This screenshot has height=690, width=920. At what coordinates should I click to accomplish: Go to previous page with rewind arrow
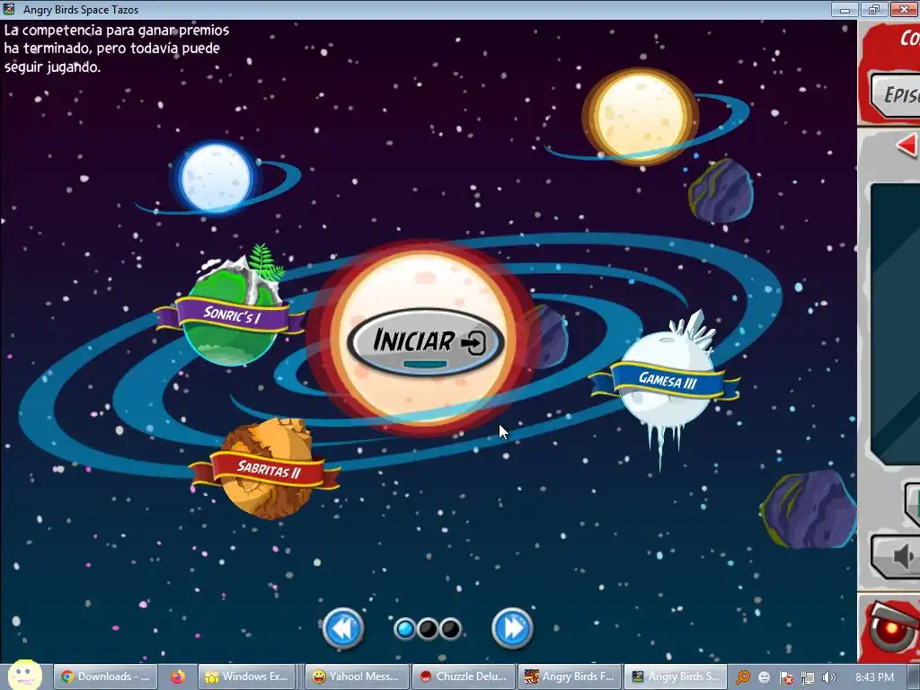tap(343, 628)
